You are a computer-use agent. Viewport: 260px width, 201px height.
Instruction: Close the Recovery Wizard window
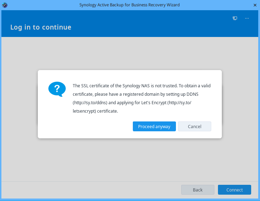click(255, 5)
